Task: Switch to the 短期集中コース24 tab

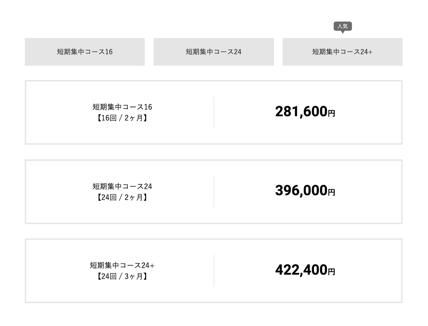Action: pyautogui.click(x=213, y=52)
